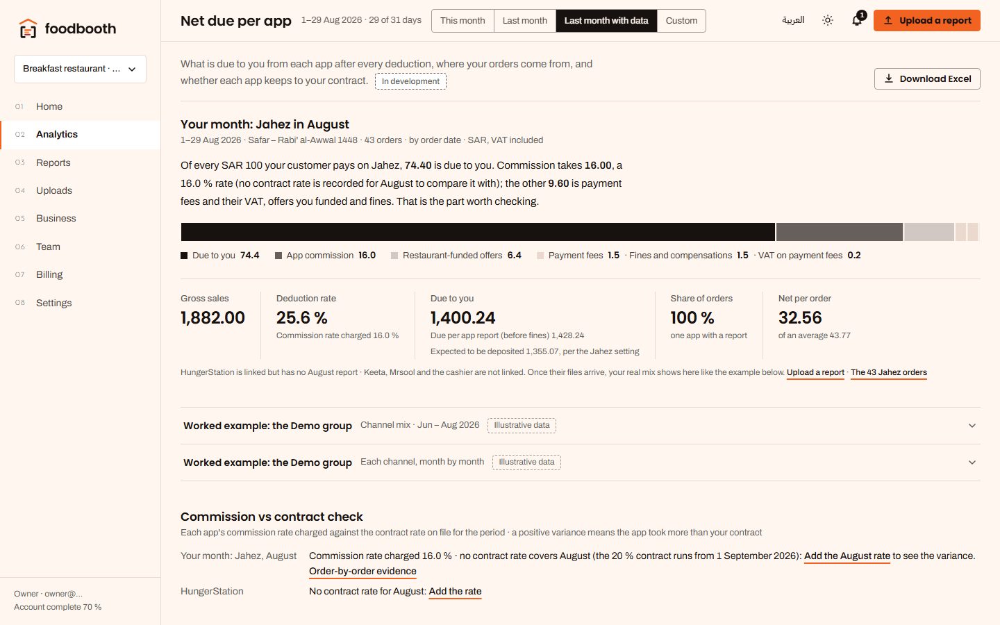Click the Share of orders 100 % value
Viewport: 1000px width, 625px height.
point(692,318)
